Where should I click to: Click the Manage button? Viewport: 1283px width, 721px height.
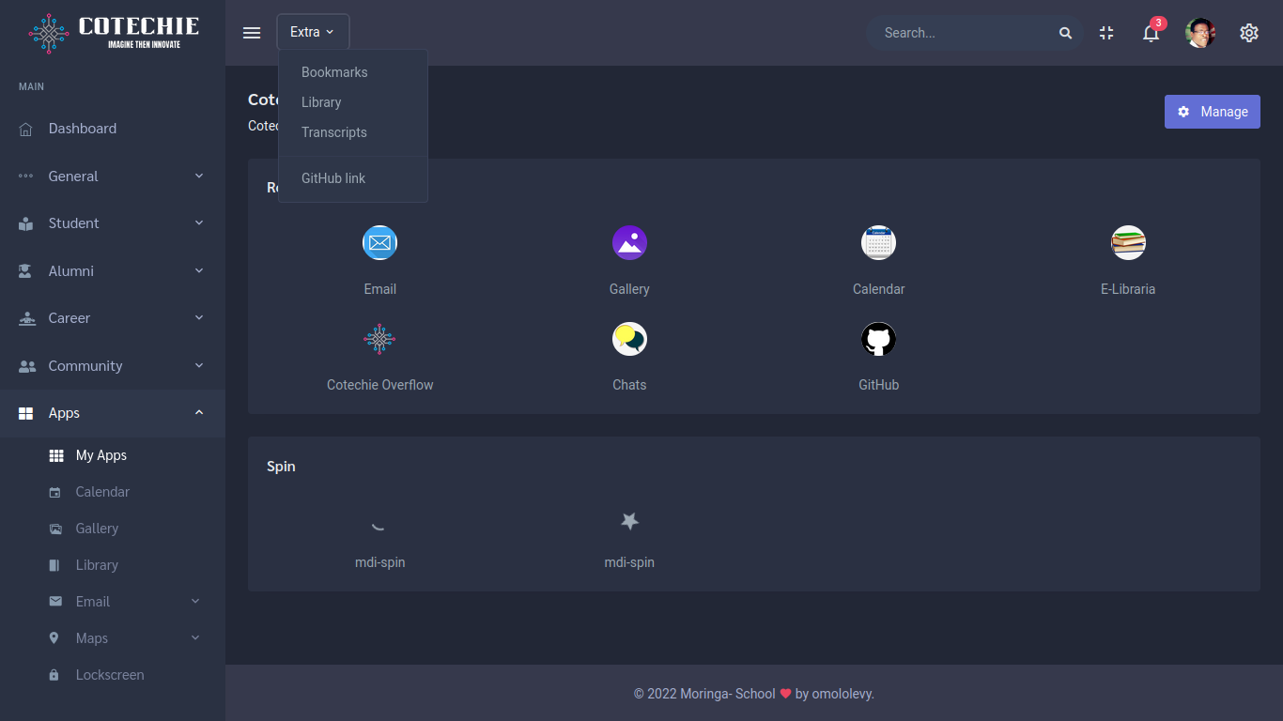(1213, 112)
